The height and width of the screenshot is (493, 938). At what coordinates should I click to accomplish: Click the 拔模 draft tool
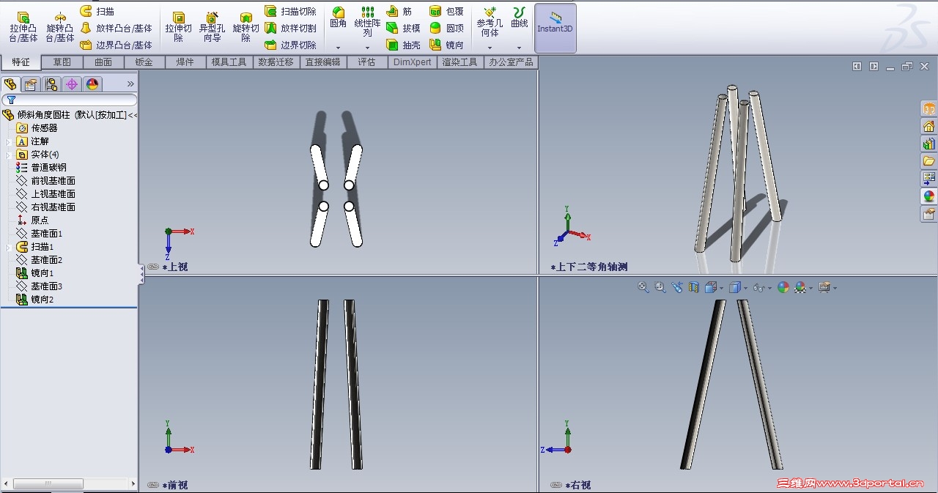click(x=403, y=29)
